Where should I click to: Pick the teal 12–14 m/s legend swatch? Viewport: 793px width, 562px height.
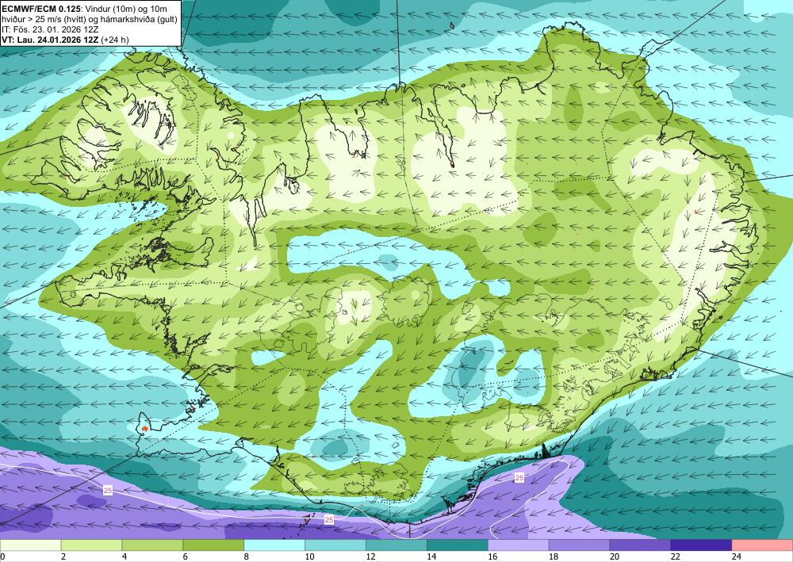pyautogui.click(x=396, y=545)
